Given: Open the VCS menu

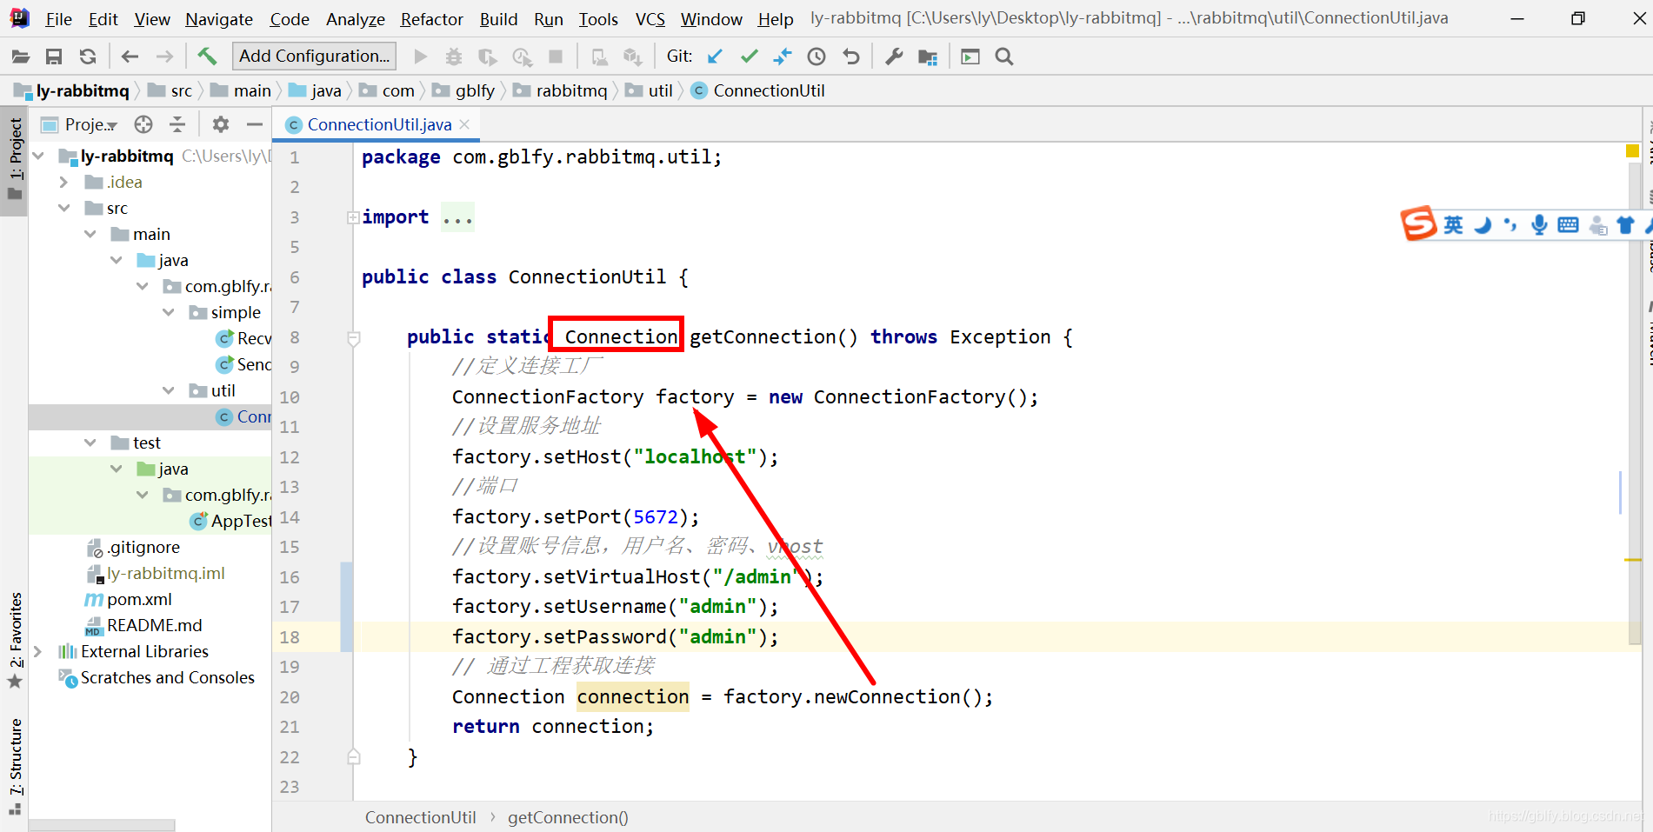Looking at the screenshot, I should tap(650, 19).
